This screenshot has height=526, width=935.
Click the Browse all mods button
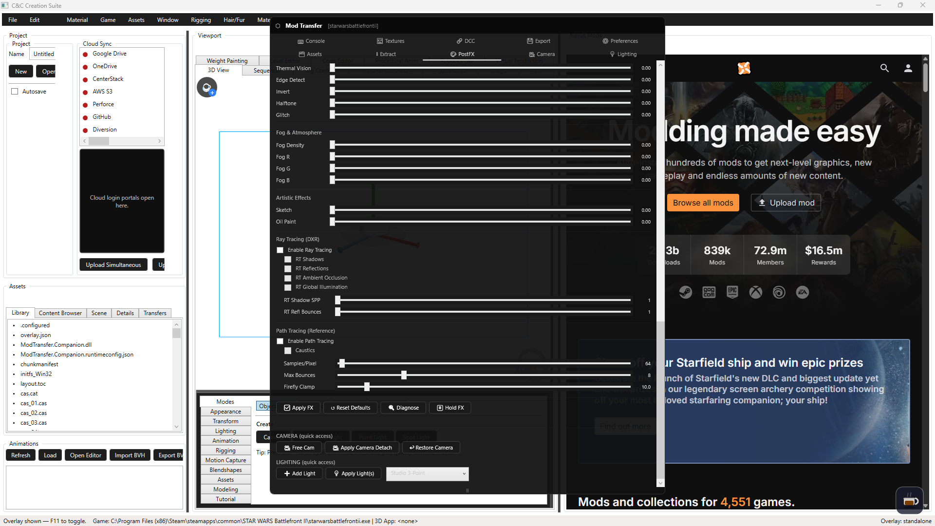pyautogui.click(x=703, y=203)
